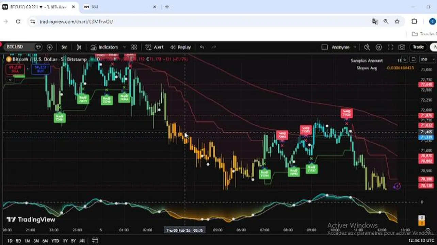This screenshot has height=245, width=437.
Task: Click the site information icon before URL
Action: click(32, 21)
